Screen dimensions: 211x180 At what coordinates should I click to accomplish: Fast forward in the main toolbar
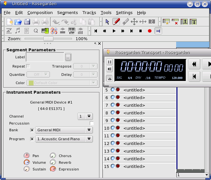point(122,31)
